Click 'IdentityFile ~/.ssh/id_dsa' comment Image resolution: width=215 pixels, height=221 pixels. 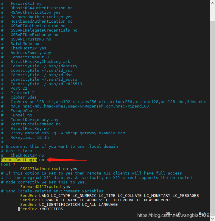pyautogui.click(x=37, y=75)
